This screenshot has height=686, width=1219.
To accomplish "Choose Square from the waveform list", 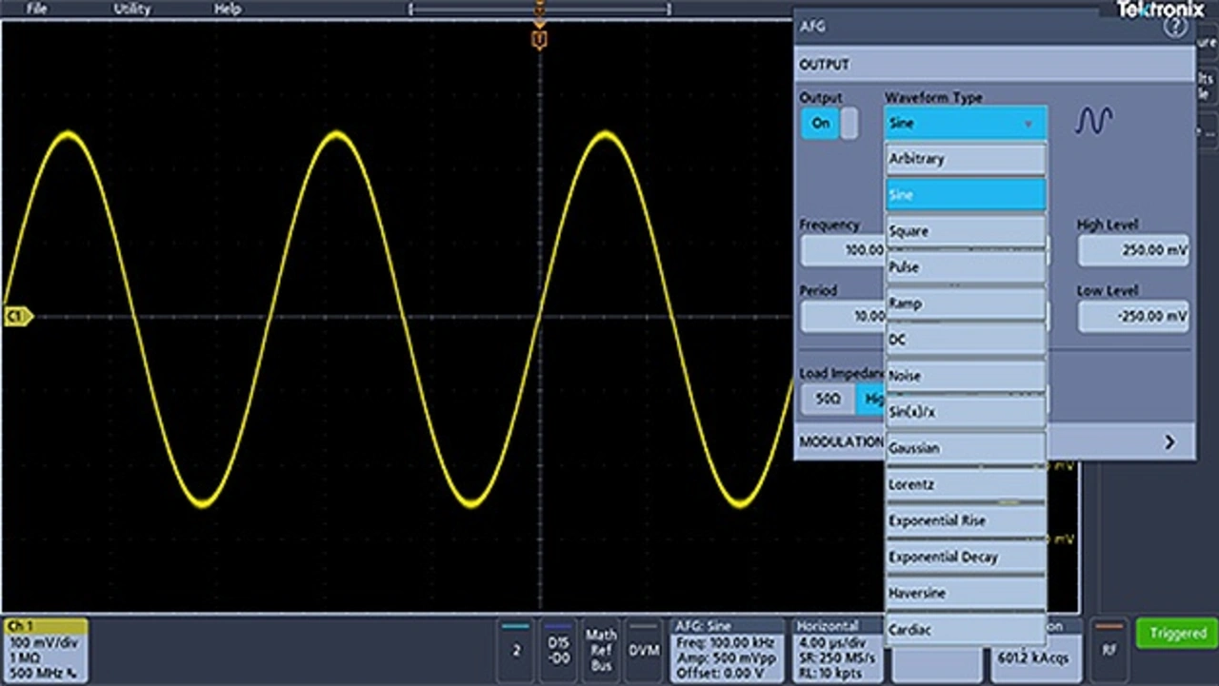I will (x=965, y=231).
